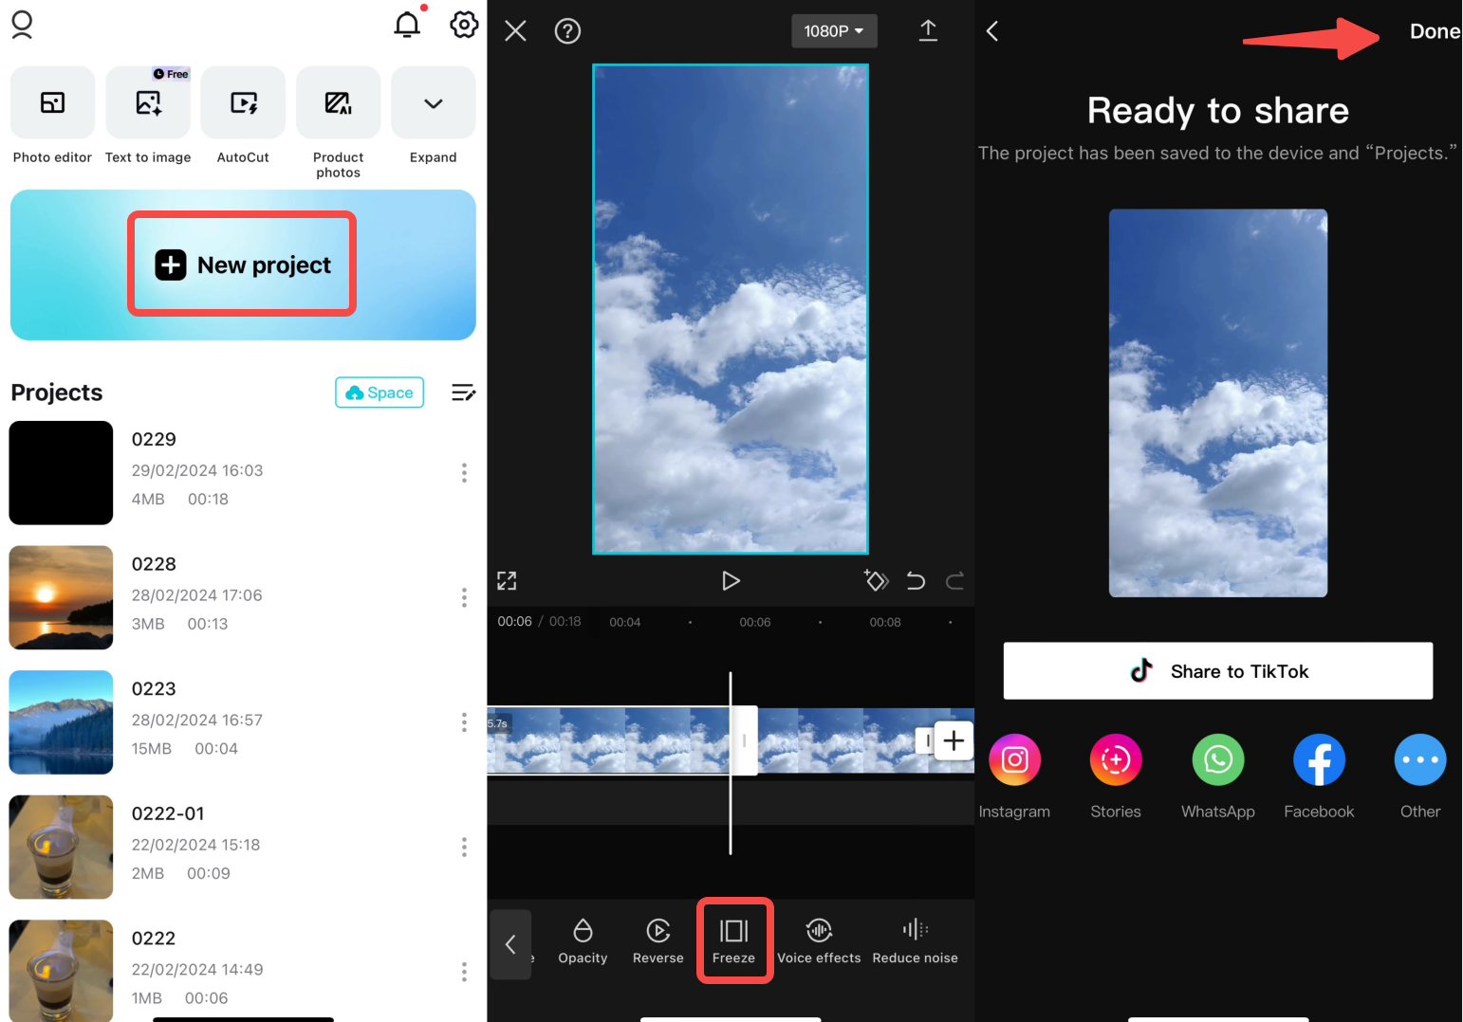This screenshot has width=1463, height=1022.
Task: Select the Reverse tool
Action: click(657, 940)
